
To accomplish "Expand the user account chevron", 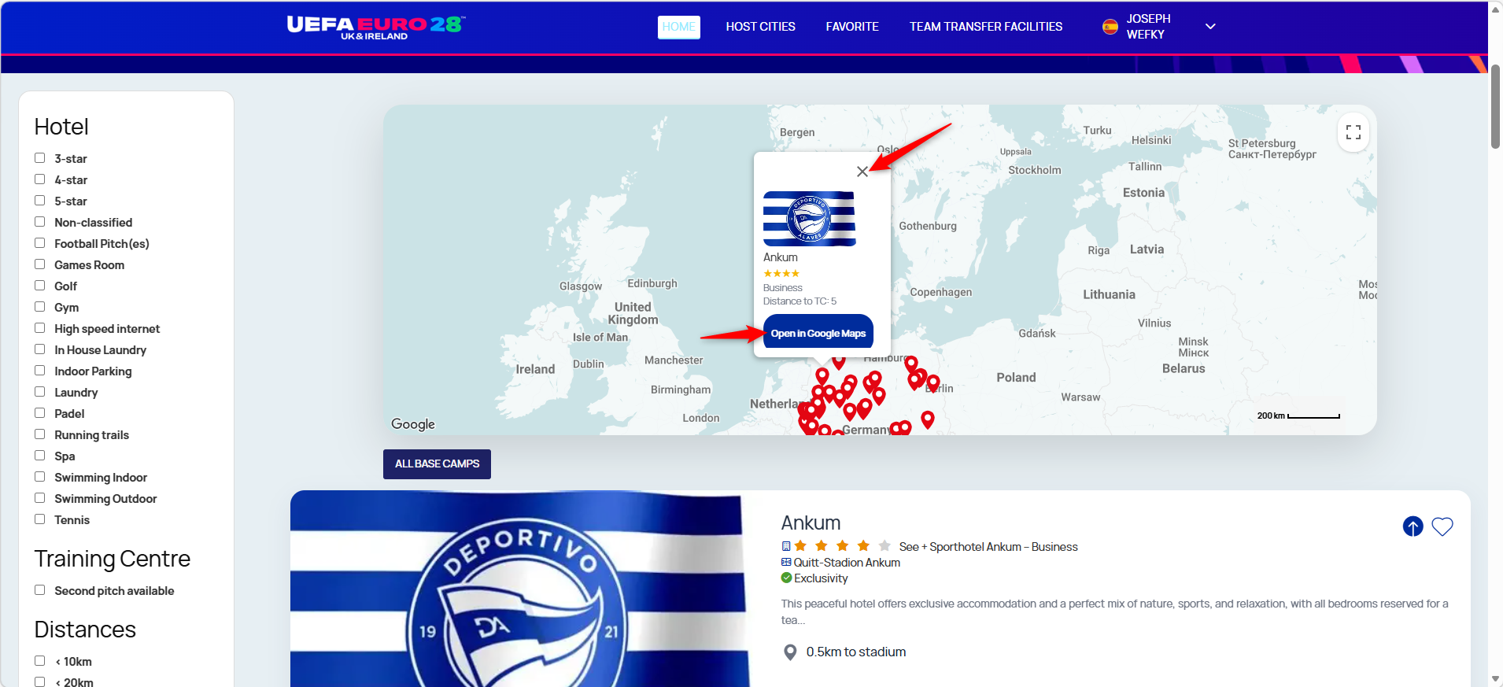I will 1210,27.
